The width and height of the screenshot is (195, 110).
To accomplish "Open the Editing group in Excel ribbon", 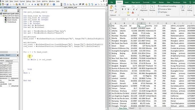I will coord(190,9).
